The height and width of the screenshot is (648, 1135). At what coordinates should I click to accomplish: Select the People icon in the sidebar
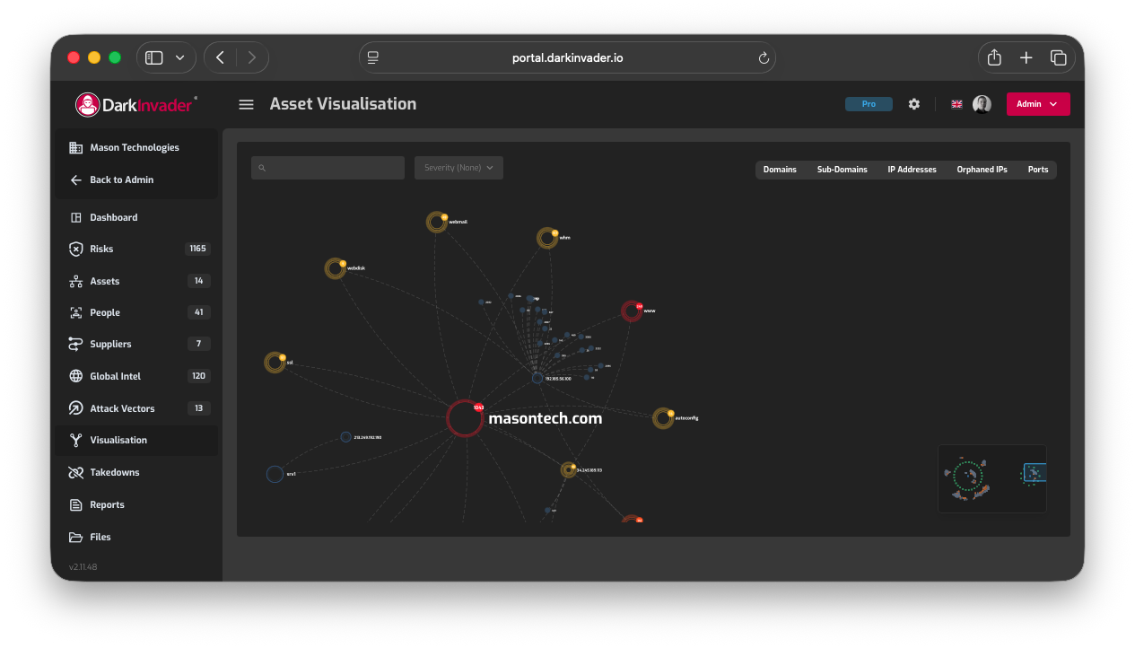click(x=76, y=311)
